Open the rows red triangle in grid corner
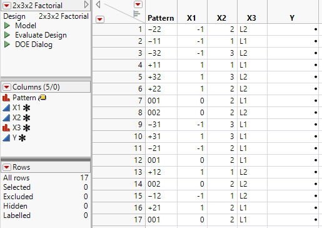This screenshot has height=228, width=322. click(x=100, y=19)
